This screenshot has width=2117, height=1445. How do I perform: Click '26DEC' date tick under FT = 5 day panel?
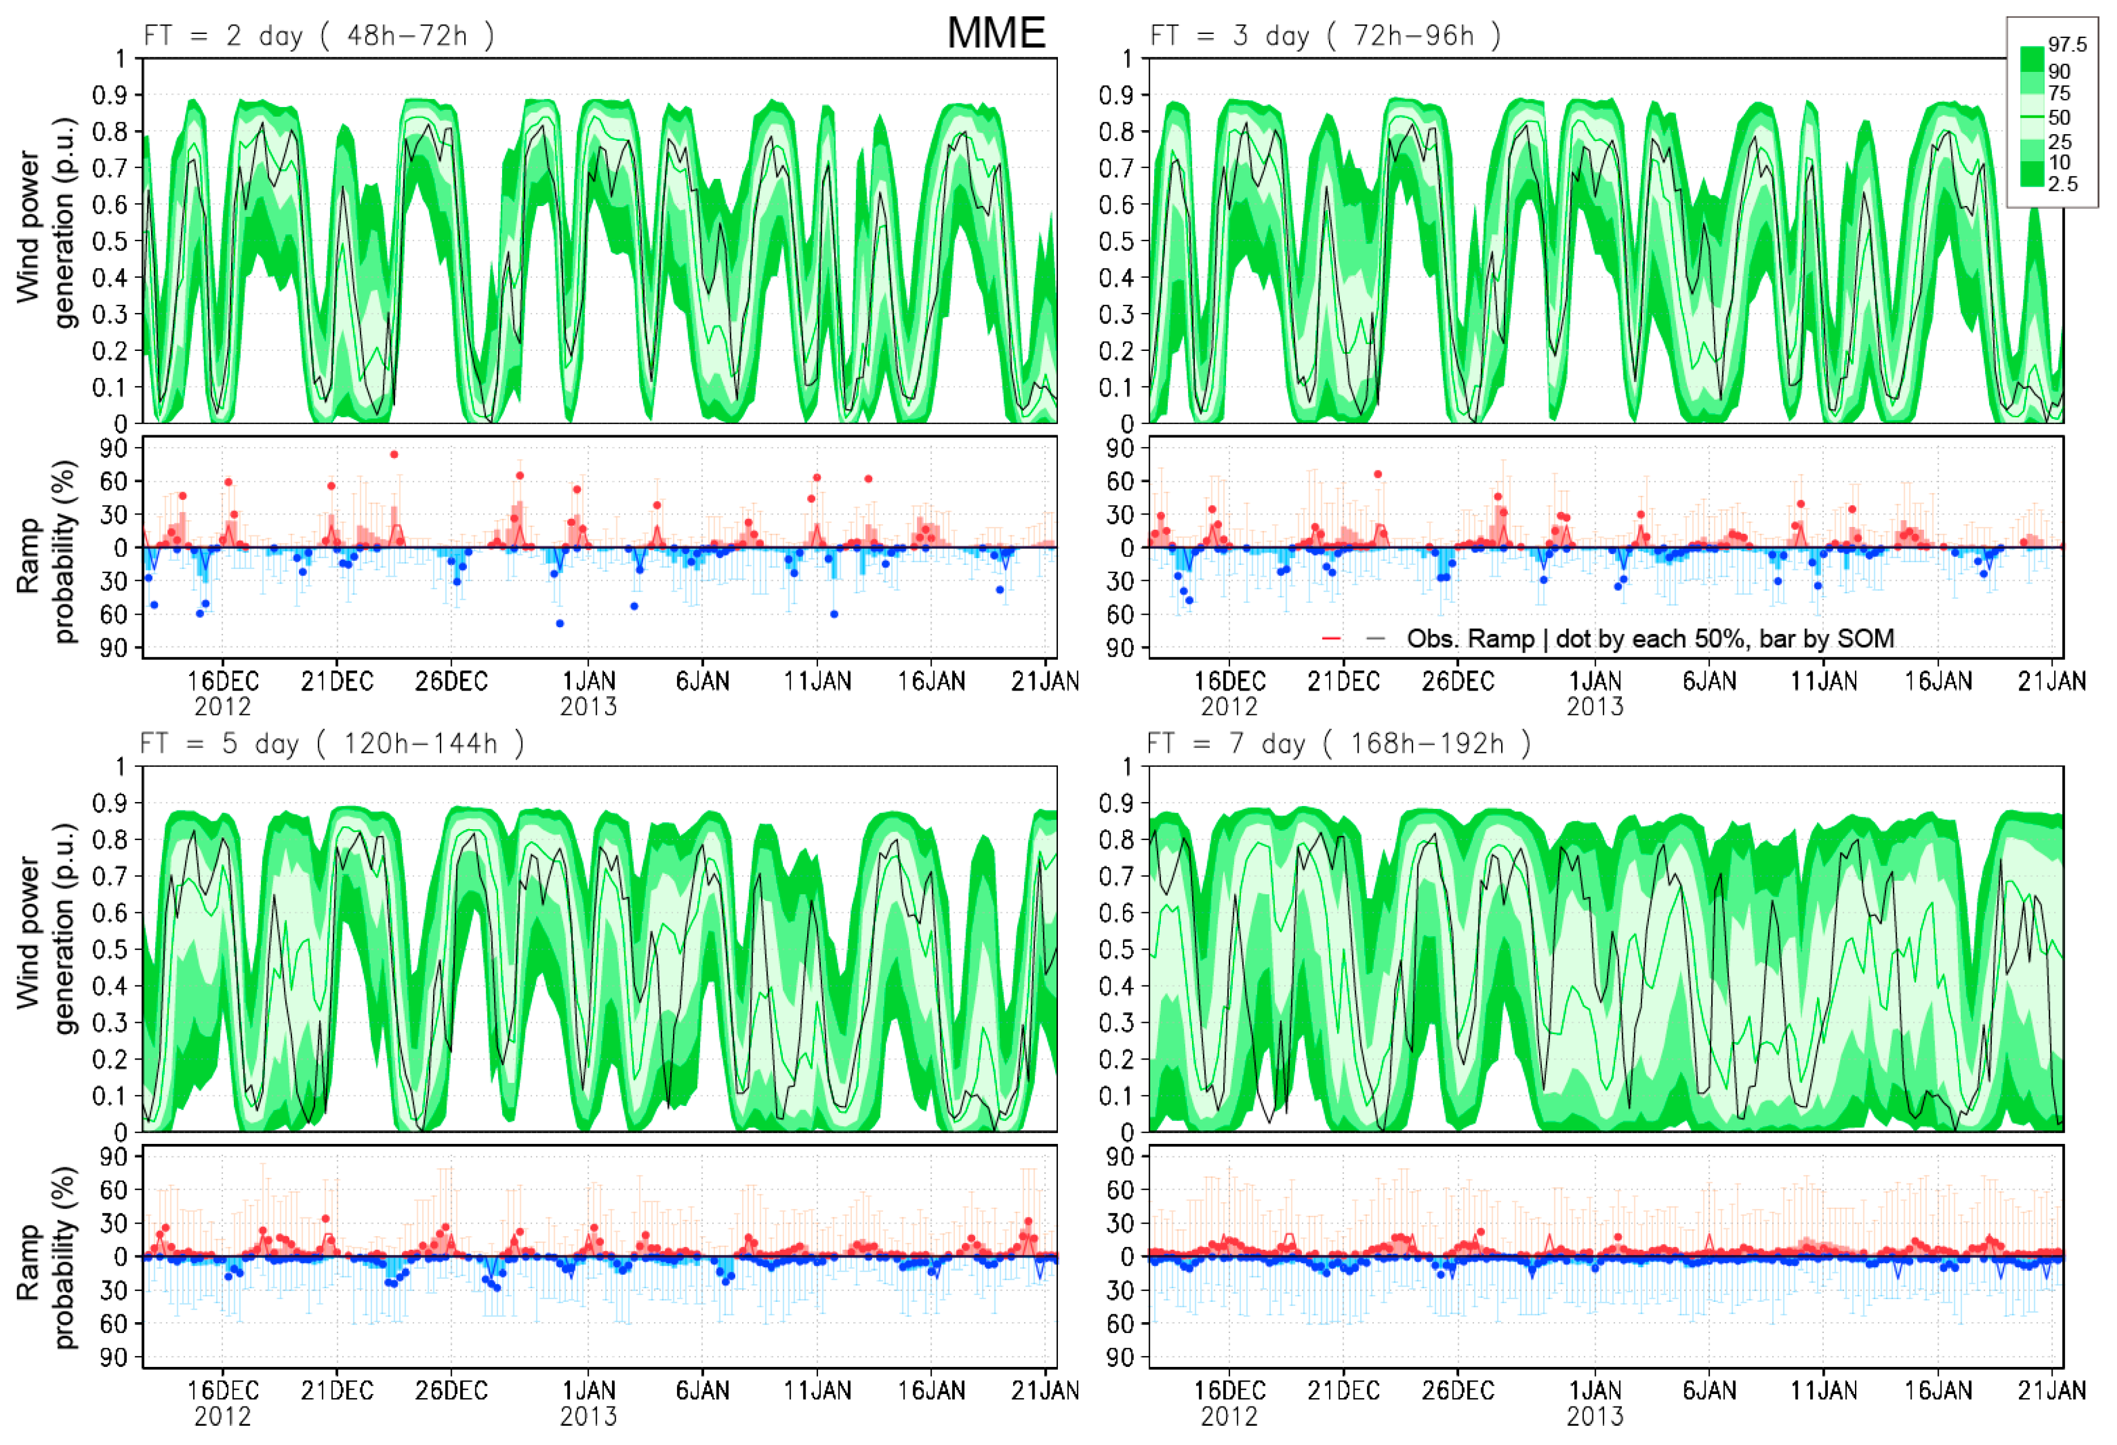pos(452,1390)
